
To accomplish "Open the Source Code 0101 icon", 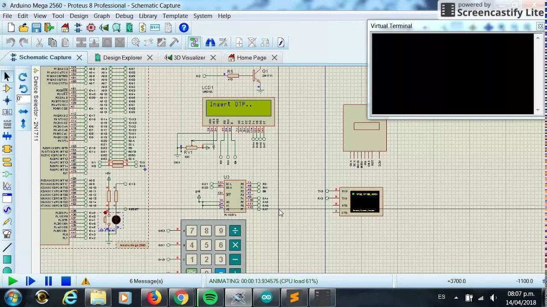I will [x=155, y=28].
